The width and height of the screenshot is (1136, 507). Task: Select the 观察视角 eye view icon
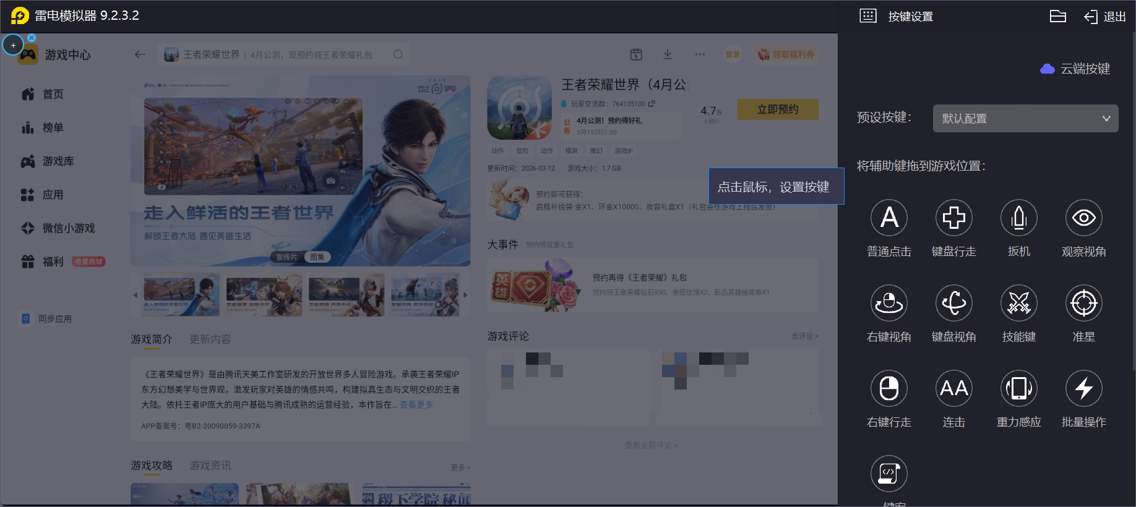pyautogui.click(x=1084, y=218)
